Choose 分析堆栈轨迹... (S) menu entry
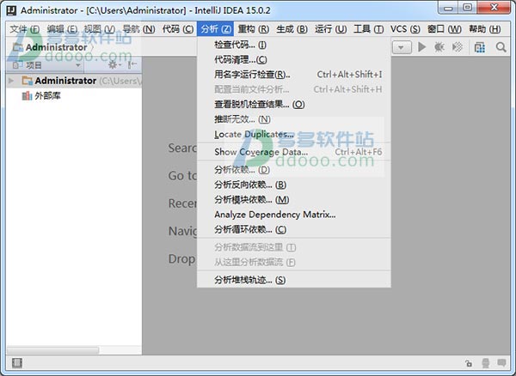Viewport: 516px width, 376px height. pos(294,280)
